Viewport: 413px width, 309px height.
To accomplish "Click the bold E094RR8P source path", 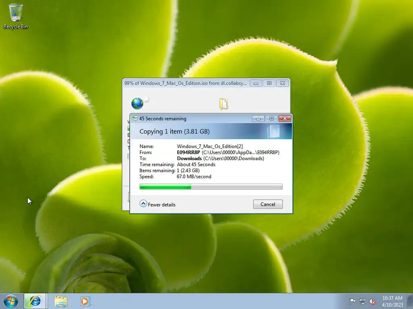I will tap(189, 152).
